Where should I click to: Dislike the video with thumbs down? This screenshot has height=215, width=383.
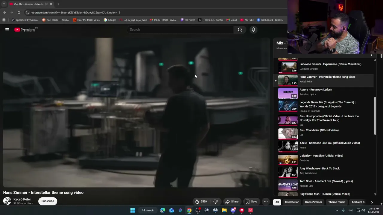pos(215,202)
